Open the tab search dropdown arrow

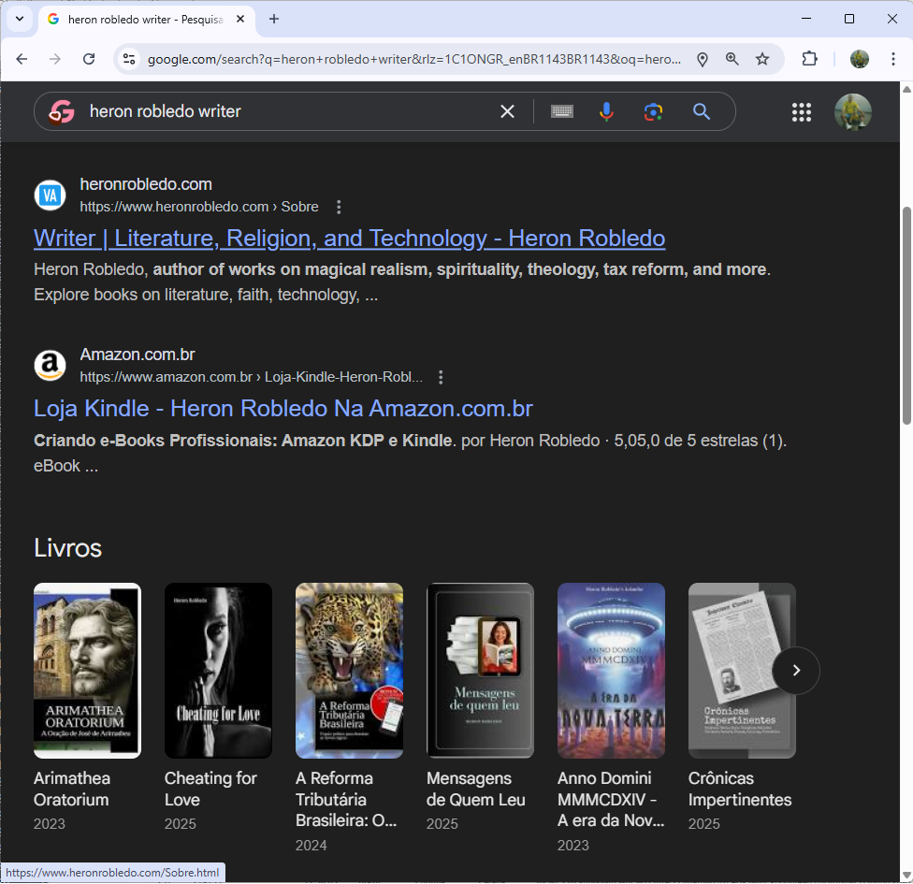click(x=20, y=19)
